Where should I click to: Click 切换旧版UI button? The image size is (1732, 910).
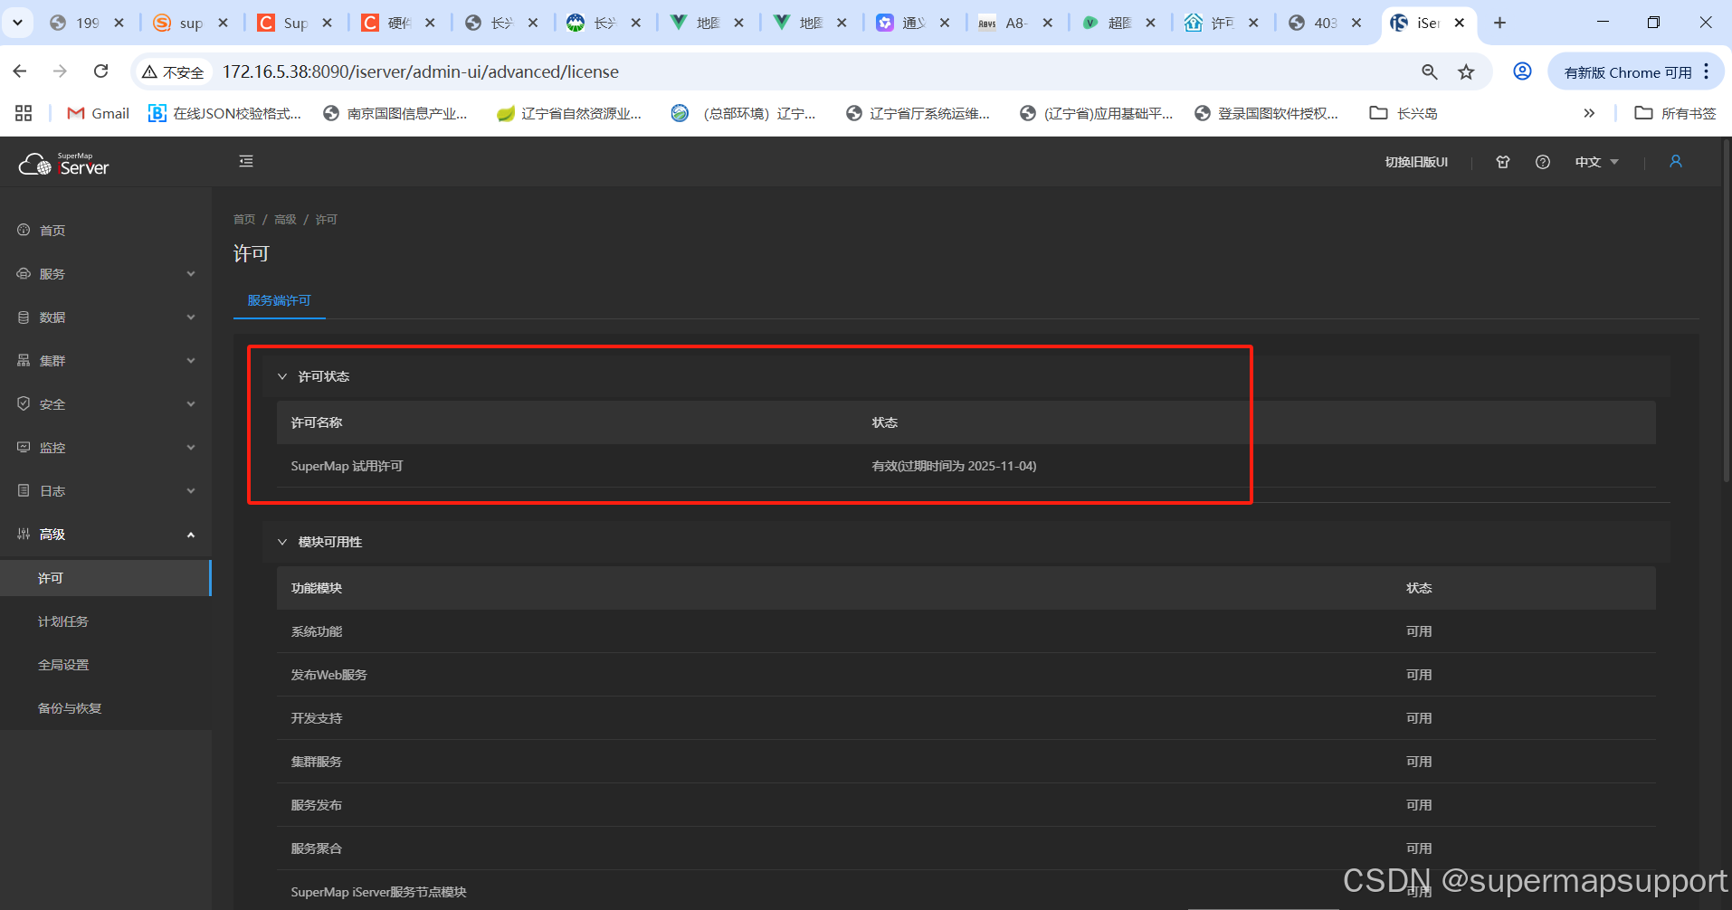(x=1416, y=162)
